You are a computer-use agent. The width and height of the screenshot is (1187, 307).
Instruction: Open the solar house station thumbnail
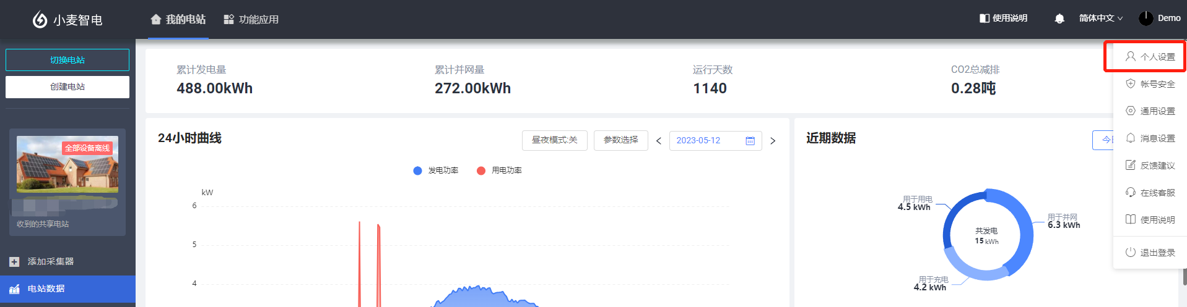[67, 164]
